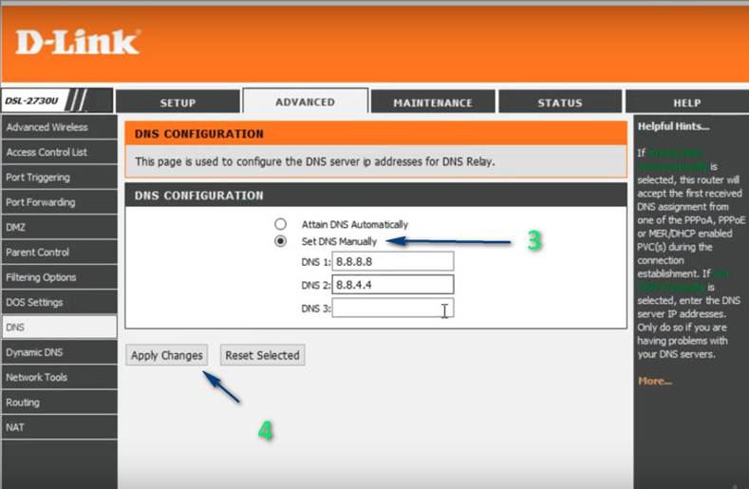Click the DNS 3 input field

(393, 308)
